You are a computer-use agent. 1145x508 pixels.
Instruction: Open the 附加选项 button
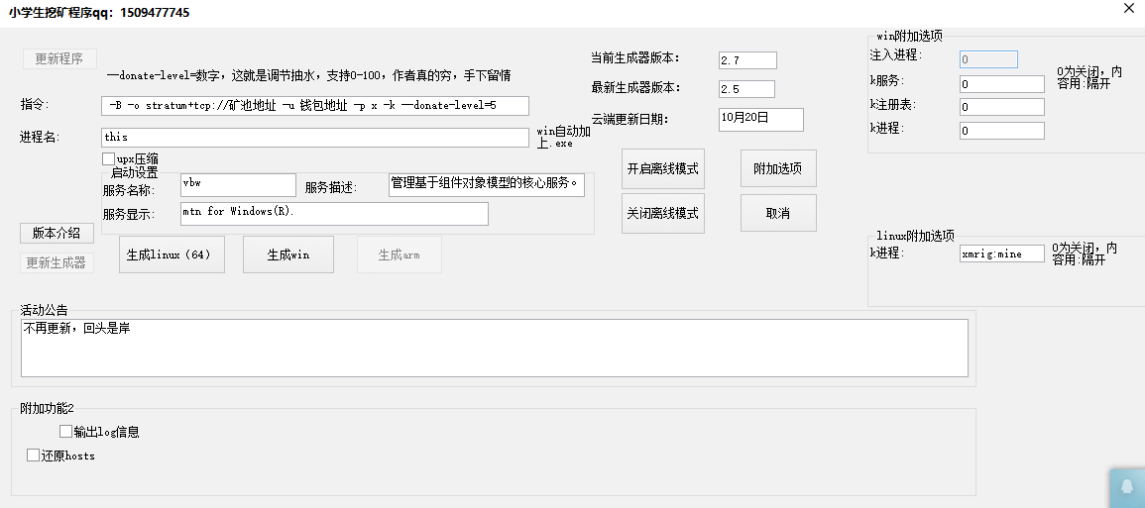point(777,169)
